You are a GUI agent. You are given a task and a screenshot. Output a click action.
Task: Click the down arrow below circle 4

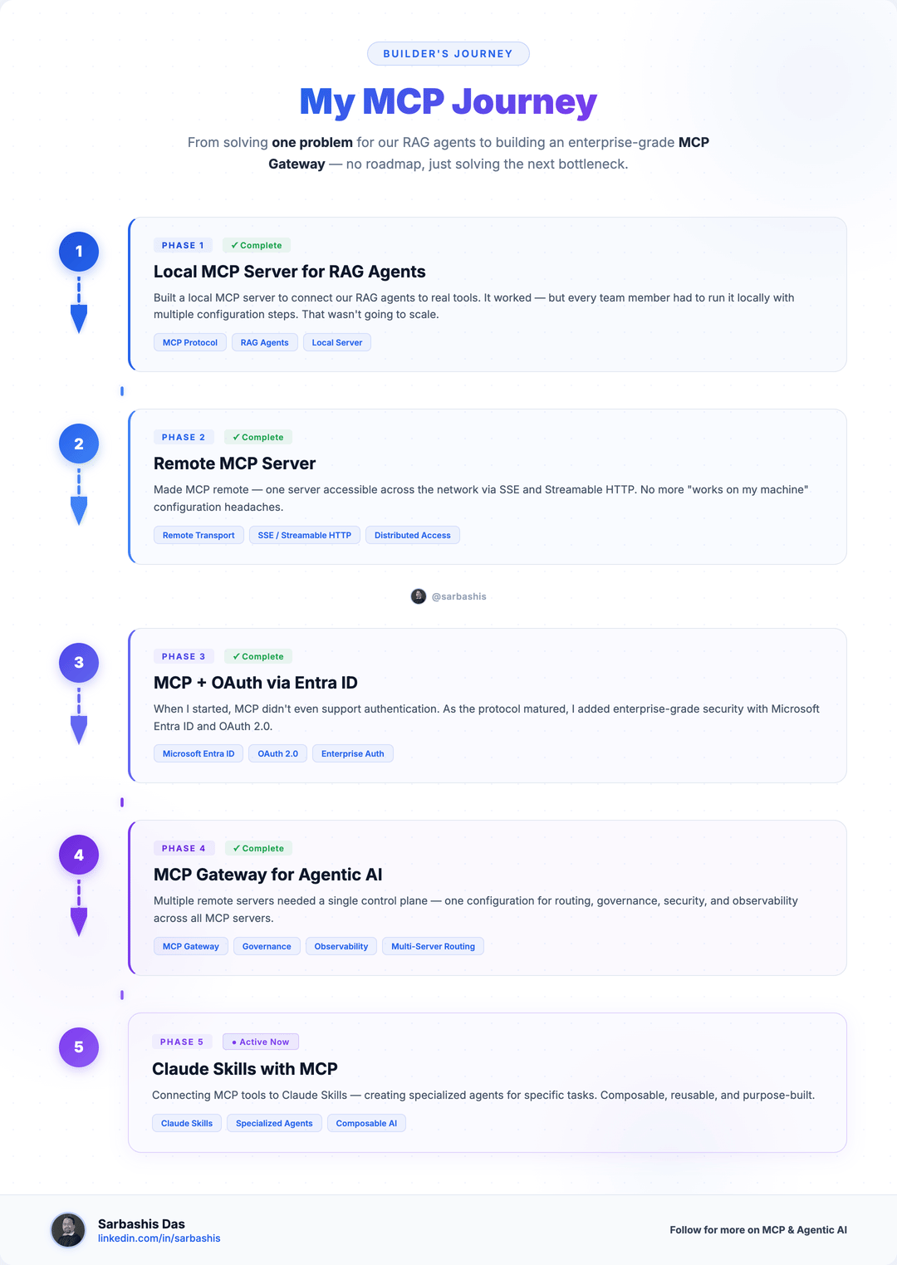79,920
